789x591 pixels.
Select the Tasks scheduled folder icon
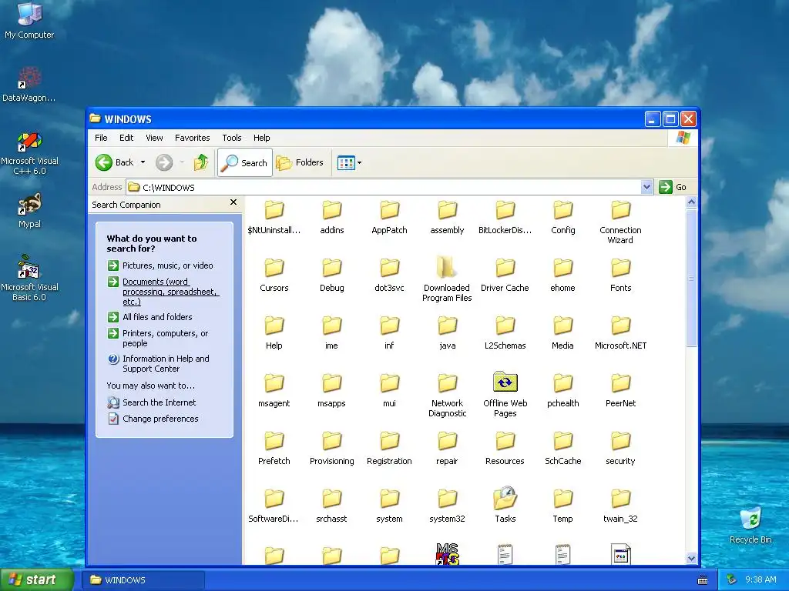pyautogui.click(x=505, y=505)
